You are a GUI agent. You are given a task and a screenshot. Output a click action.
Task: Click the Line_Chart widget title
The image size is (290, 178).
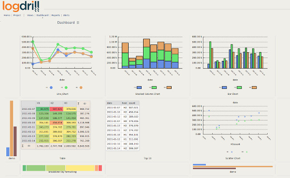pyautogui.click(x=62, y=94)
